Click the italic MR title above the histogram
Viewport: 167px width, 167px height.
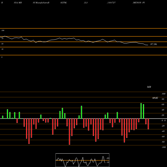pos(149,87)
